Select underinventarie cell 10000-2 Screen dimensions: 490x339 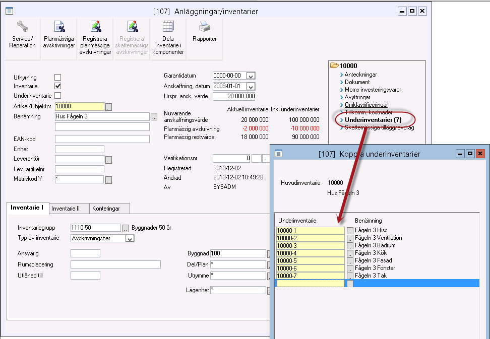coord(311,238)
